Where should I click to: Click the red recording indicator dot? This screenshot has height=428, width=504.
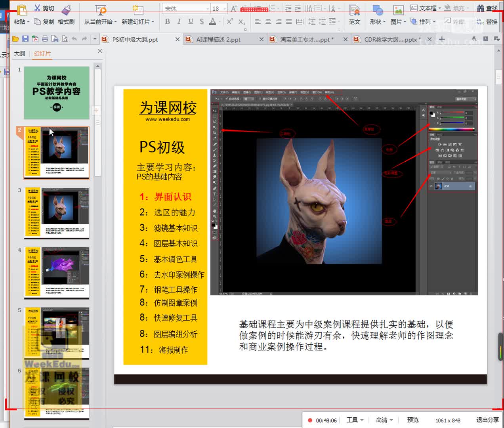(310, 420)
